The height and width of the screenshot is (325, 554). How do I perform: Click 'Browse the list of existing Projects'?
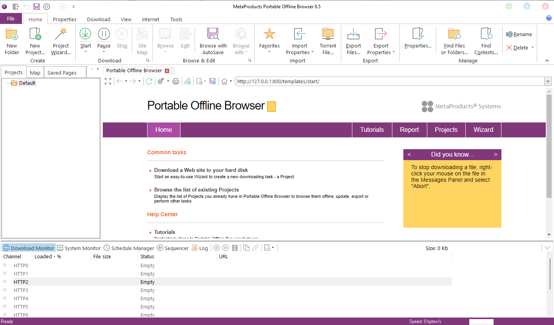pyautogui.click(x=197, y=190)
